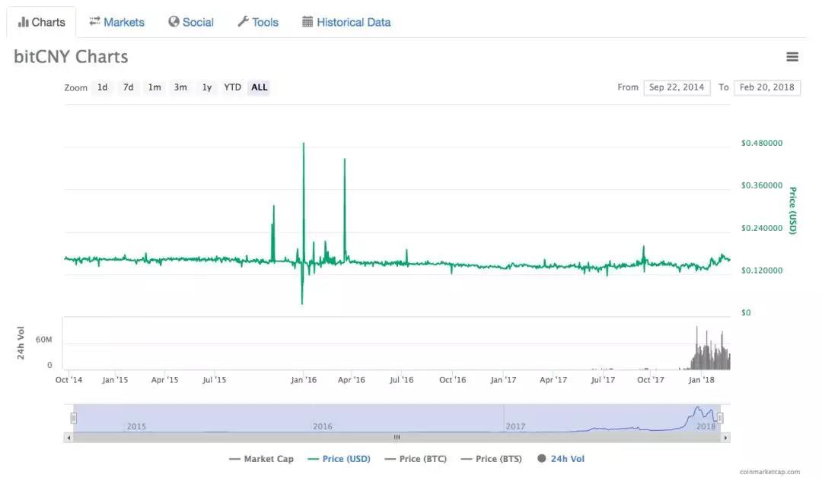Click the 2017 label in the navigator

click(515, 426)
